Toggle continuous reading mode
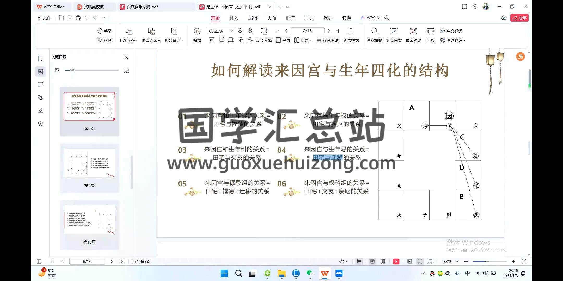The height and width of the screenshot is (281, 563). (x=328, y=40)
